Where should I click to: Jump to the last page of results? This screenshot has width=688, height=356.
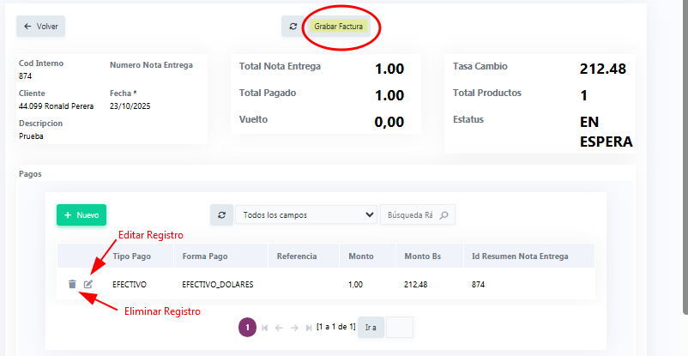[309, 328]
